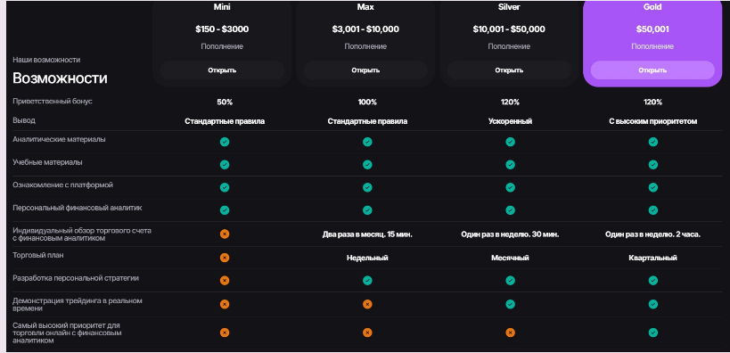Select the Max plan title
The width and height of the screenshot is (730, 353).
tap(365, 7)
